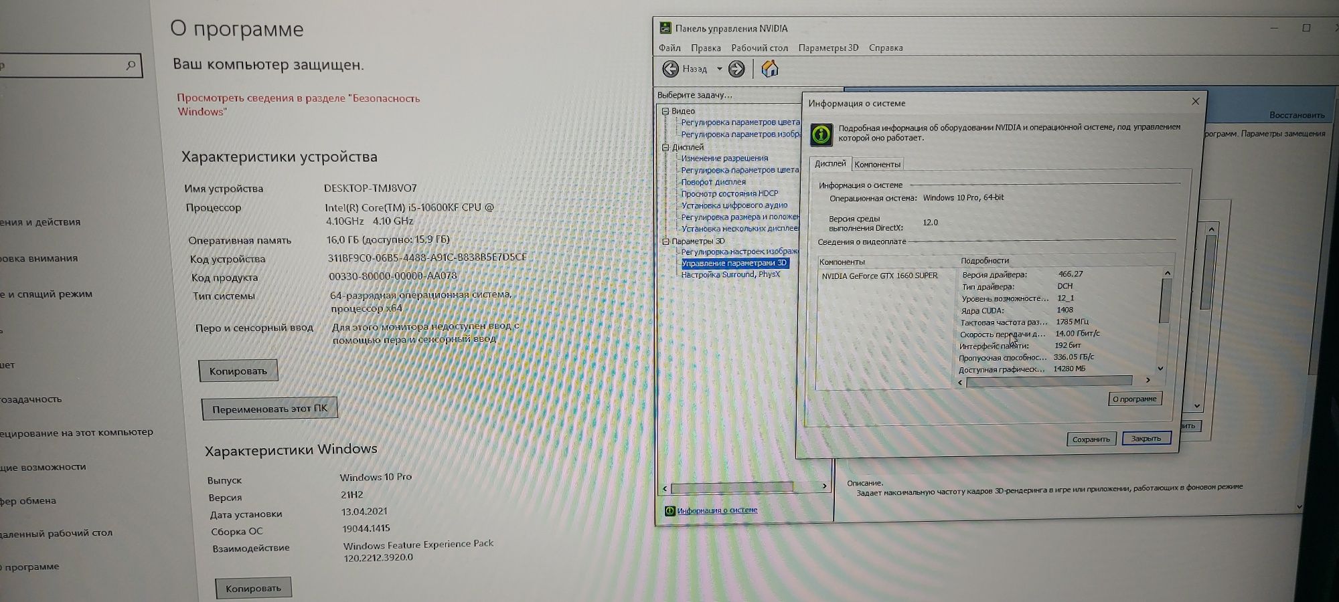Image resolution: width=1339 pixels, height=602 pixels.
Task: Click right scroll arrow in task tree pane
Action: (824, 486)
